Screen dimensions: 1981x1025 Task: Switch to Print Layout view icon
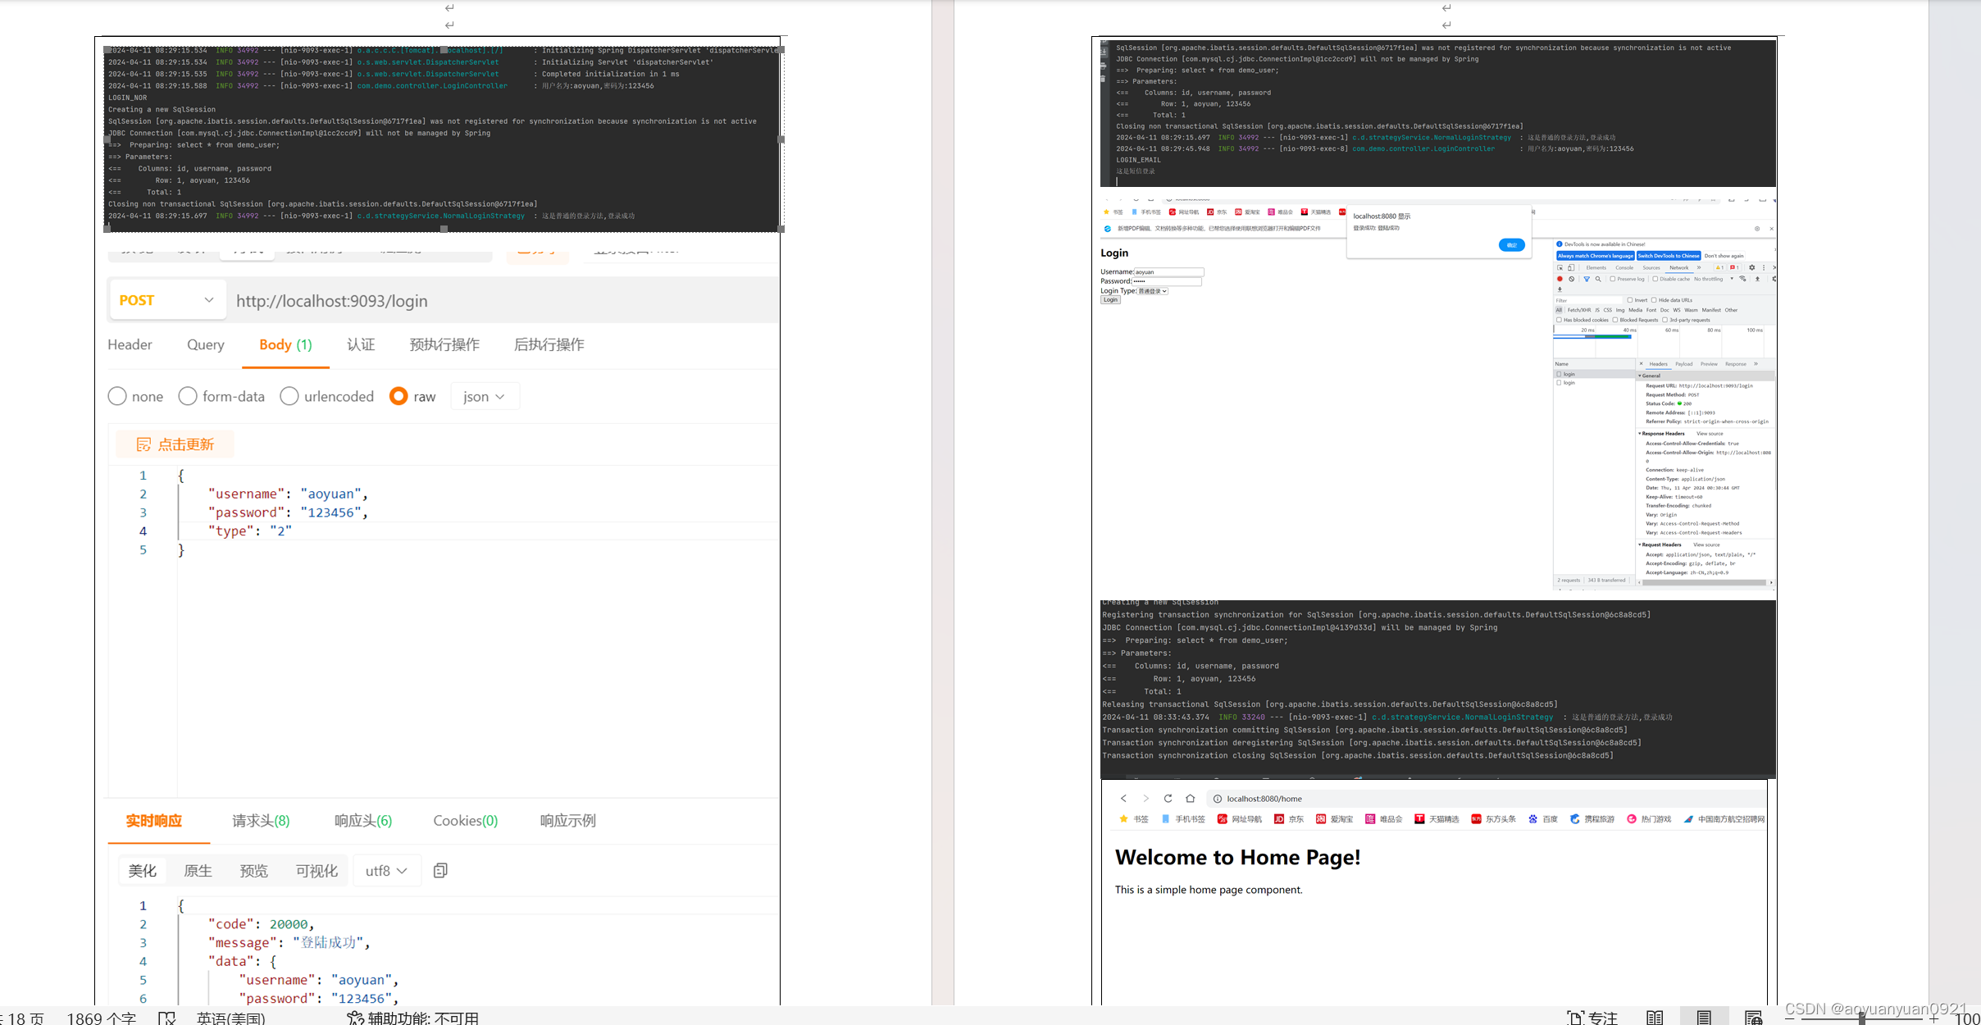click(1704, 1018)
